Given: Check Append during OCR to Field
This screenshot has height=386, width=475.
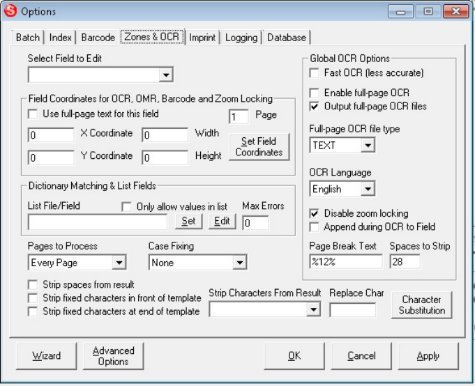Looking at the screenshot, I should [314, 227].
